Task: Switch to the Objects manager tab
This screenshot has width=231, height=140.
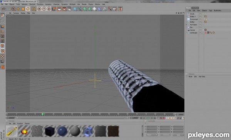Action: 188,8
